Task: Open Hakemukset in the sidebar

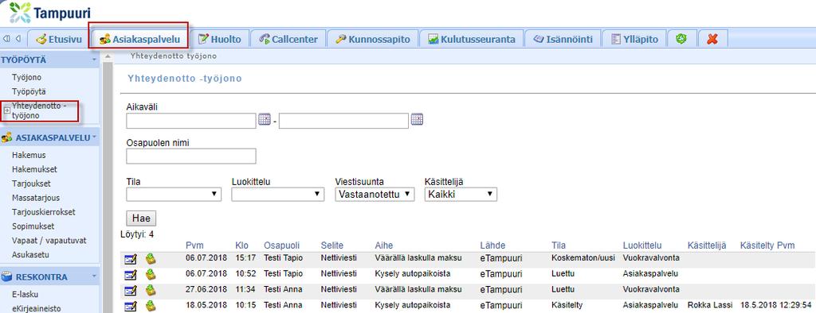Action: (34, 169)
